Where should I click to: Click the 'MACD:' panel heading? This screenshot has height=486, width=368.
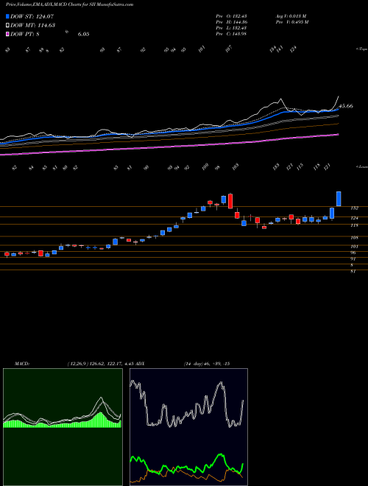click(x=21, y=364)
